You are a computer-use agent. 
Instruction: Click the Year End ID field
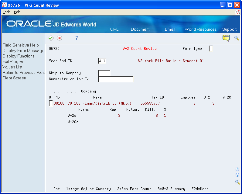coord(102,61)
